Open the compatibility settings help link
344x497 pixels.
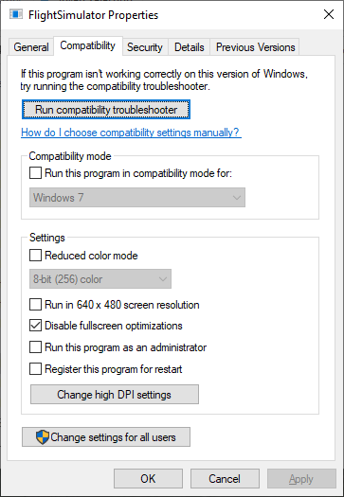click(x=131, y=133)
